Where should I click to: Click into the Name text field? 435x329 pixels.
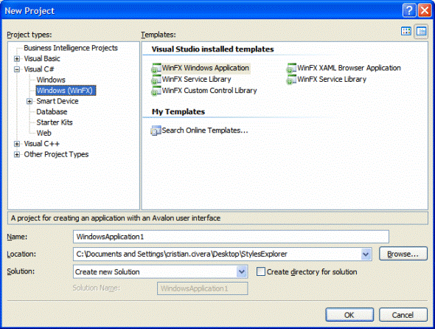coord(231,237)
